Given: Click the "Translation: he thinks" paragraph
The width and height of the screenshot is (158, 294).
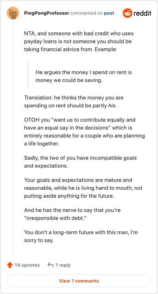Looking at the screenshot, I should 74,101.
